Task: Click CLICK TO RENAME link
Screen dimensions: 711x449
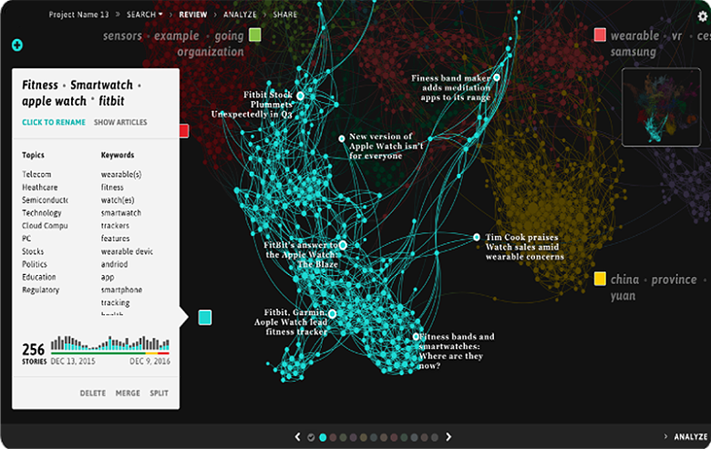Action: (54, 122)
